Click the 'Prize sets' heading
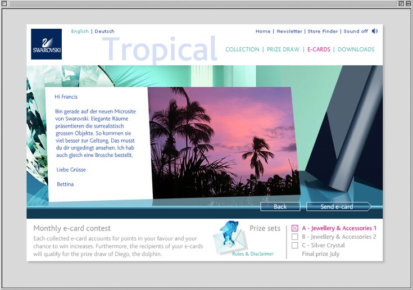 point(265,228)
